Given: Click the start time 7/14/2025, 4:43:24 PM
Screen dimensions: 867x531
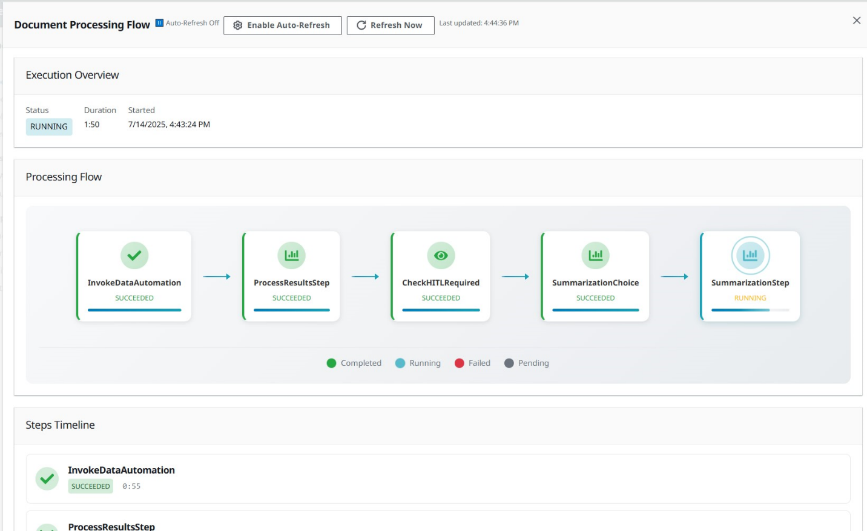Looking at the screenshot, I should 170,125.
